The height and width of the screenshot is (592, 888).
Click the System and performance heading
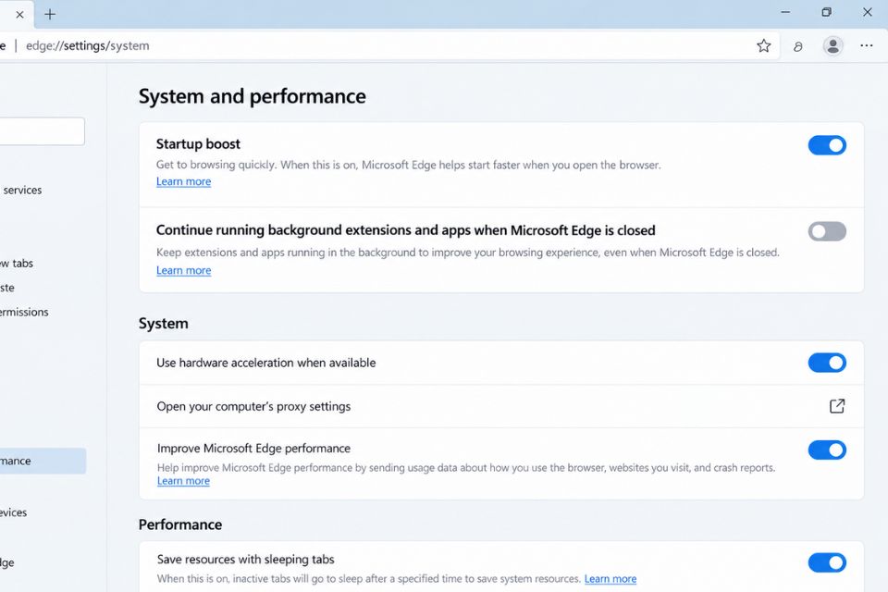click(x=252, y=96)
